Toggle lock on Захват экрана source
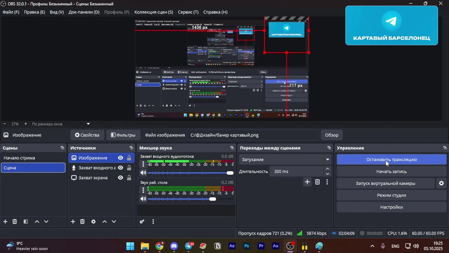The width and height of the screenshot is (449, 253). (x=129, y=177)
